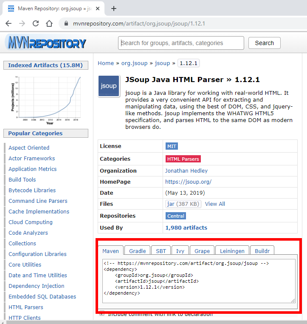Open Build Tools category

tap(22, 179)
